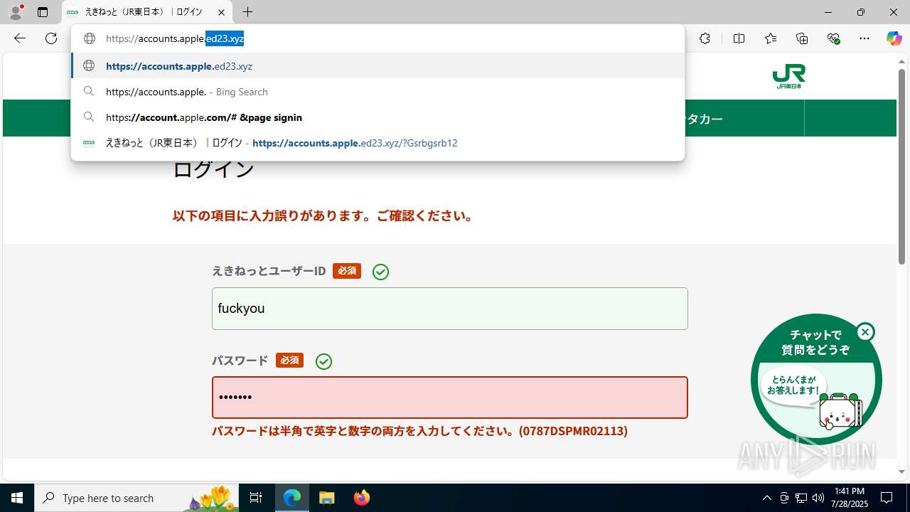Click the page vertical scrollbar thumb
The image size is (910, 512).
point(901,166)
